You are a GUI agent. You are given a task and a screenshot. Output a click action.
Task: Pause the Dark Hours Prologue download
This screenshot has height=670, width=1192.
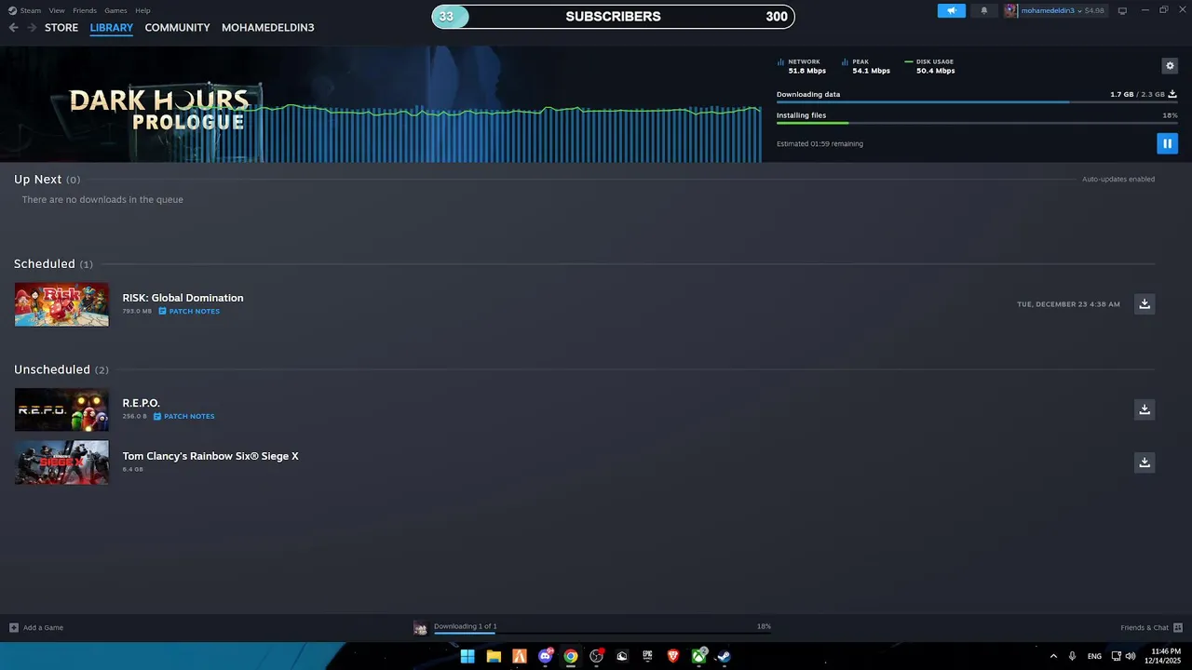(1167, 143)
